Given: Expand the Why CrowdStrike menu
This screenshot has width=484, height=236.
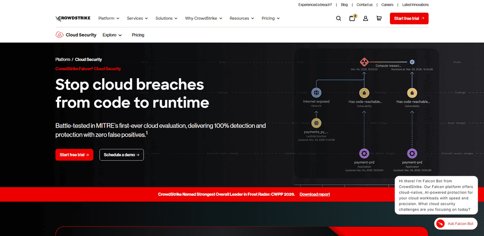Looking at the screenshot, I should point(204,18).
